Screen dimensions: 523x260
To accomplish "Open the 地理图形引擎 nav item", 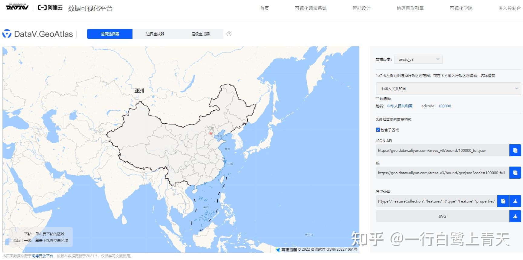I will click(410, 8).
